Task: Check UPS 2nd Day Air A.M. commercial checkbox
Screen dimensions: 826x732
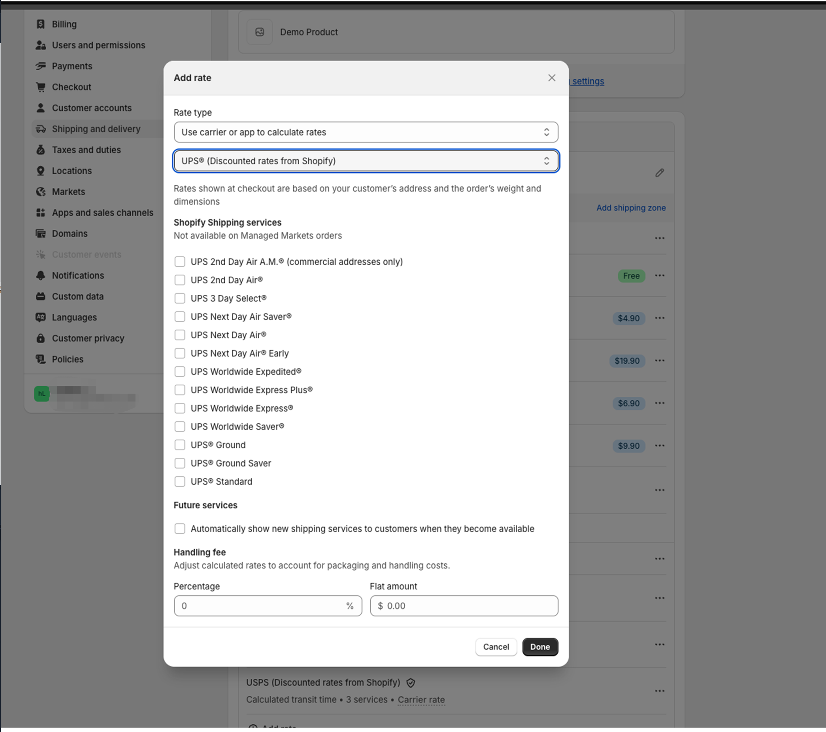Action: [x=179, y=262]
